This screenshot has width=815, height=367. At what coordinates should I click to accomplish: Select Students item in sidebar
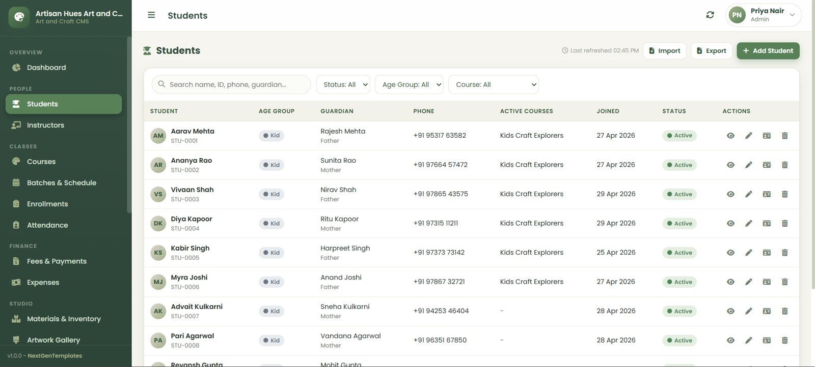tap(64, 104)
